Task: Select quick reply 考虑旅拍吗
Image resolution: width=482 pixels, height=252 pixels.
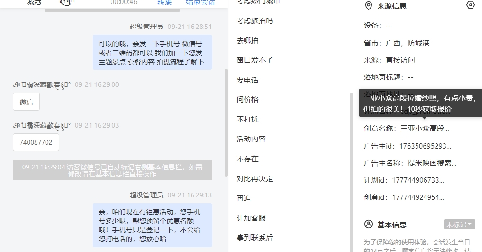Action: (x=255, y=21)
